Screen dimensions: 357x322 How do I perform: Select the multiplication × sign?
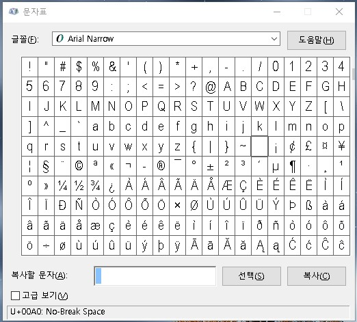177,206
